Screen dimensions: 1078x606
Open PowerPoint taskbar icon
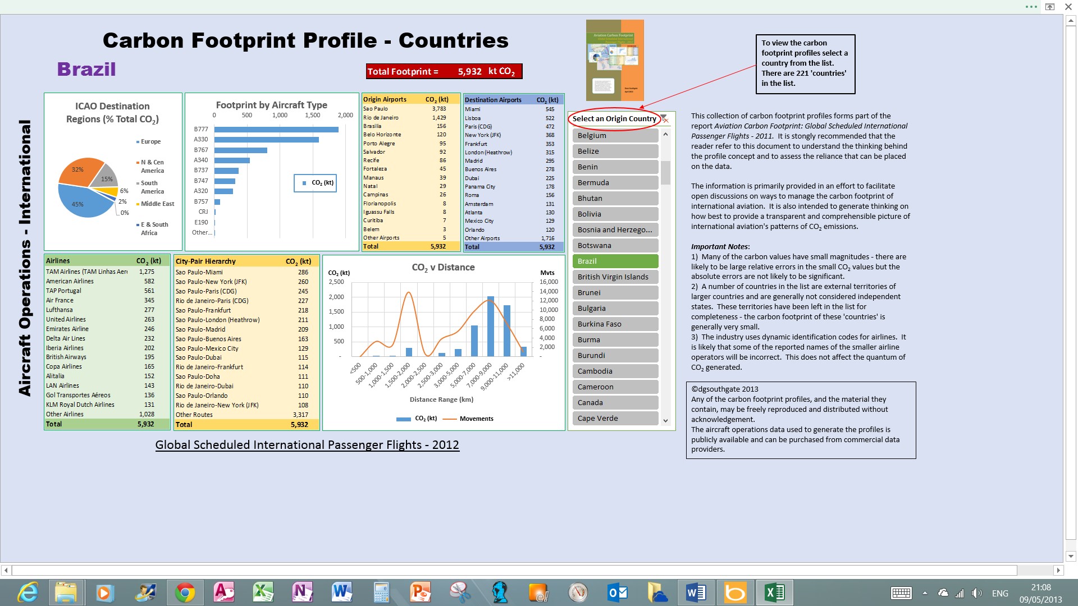point(421,593)
